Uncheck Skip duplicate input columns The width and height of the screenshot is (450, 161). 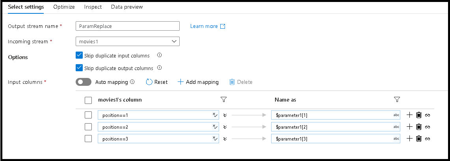click(x=79, y=55)
